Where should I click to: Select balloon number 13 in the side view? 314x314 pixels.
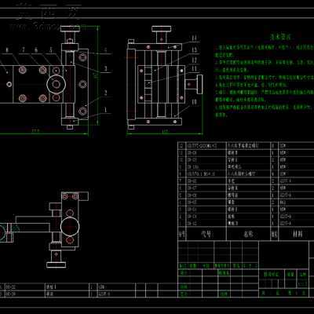(194, 50)
